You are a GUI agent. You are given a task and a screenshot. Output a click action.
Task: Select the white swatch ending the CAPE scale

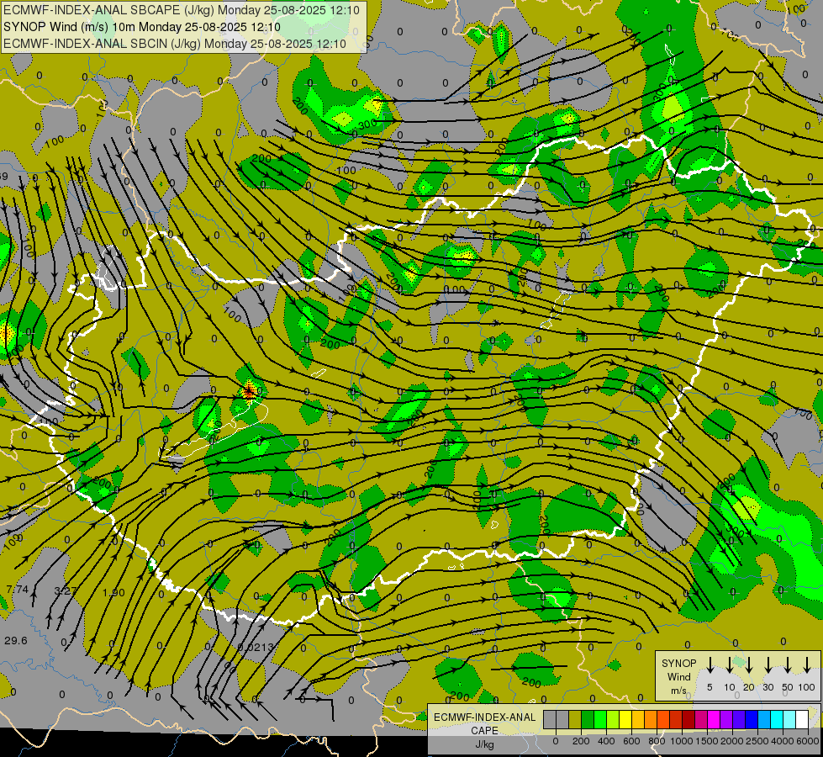pyautogui.click(x=803, y=720)
